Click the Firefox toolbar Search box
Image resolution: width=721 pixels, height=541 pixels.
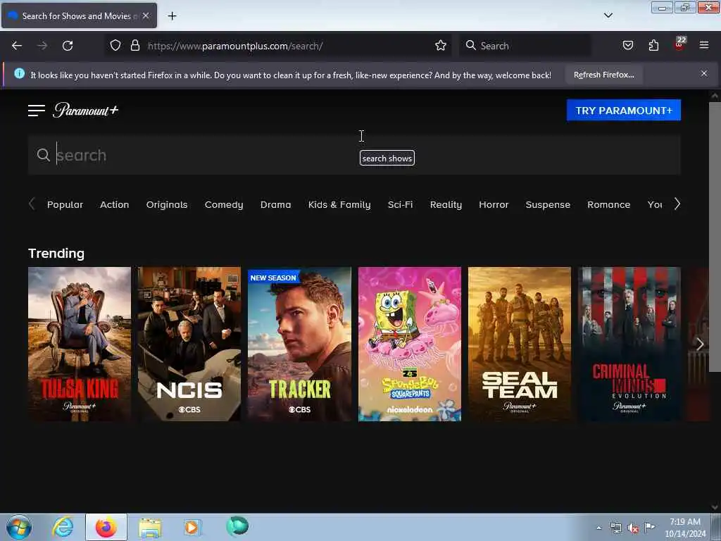pos(525,46)
